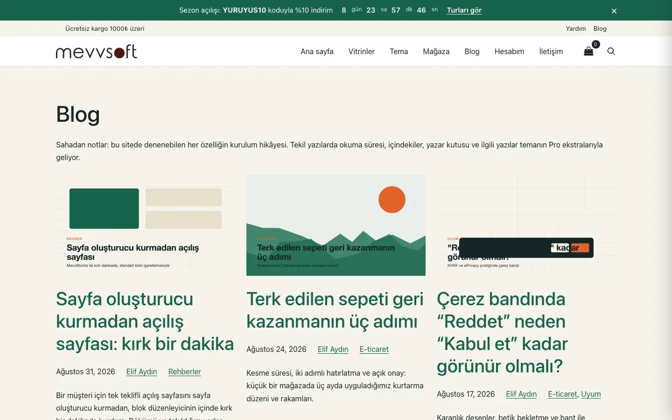This screenshot has height=420, width=672.
Task: Click the mevvsoft logo
Action: (x=97, y=51)
